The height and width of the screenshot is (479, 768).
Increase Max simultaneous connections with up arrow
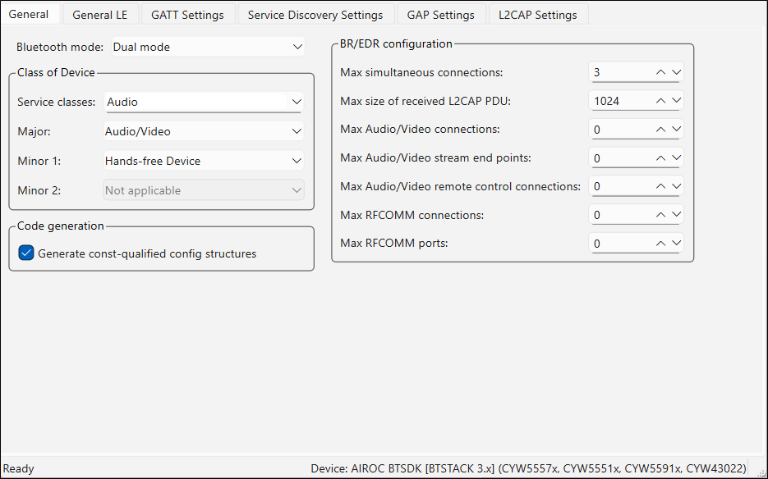660,72
